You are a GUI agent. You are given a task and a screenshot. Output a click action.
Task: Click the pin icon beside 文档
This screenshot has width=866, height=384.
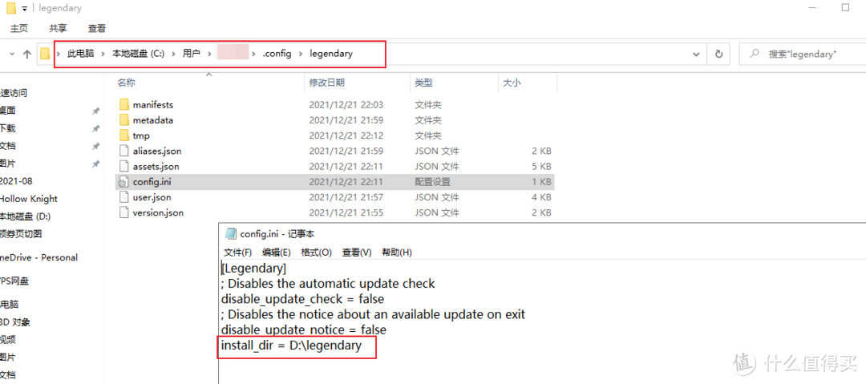point(96,146)
